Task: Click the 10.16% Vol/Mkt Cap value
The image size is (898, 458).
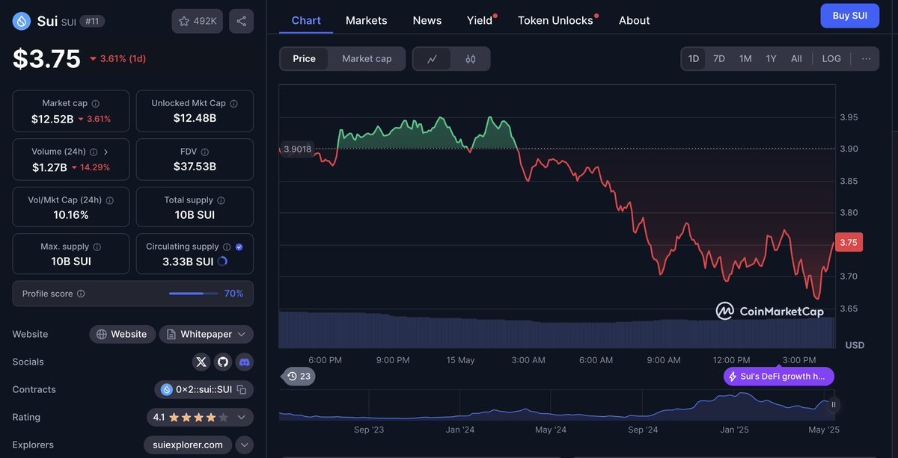Action: point(71,215)
